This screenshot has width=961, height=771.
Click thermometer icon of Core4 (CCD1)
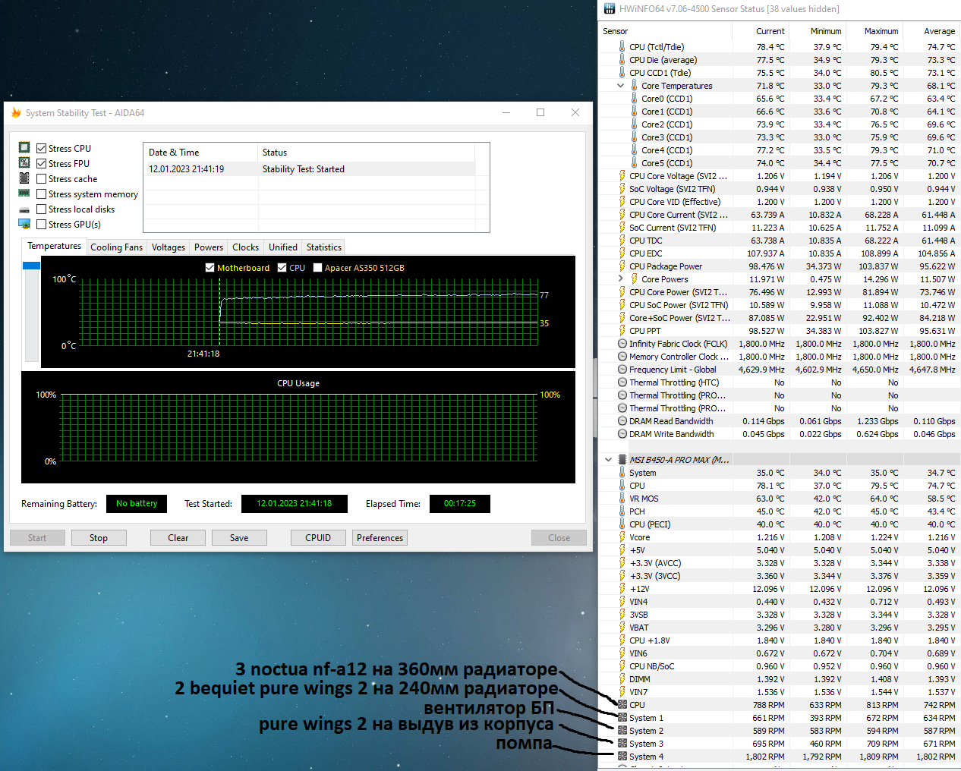[635, 150]
